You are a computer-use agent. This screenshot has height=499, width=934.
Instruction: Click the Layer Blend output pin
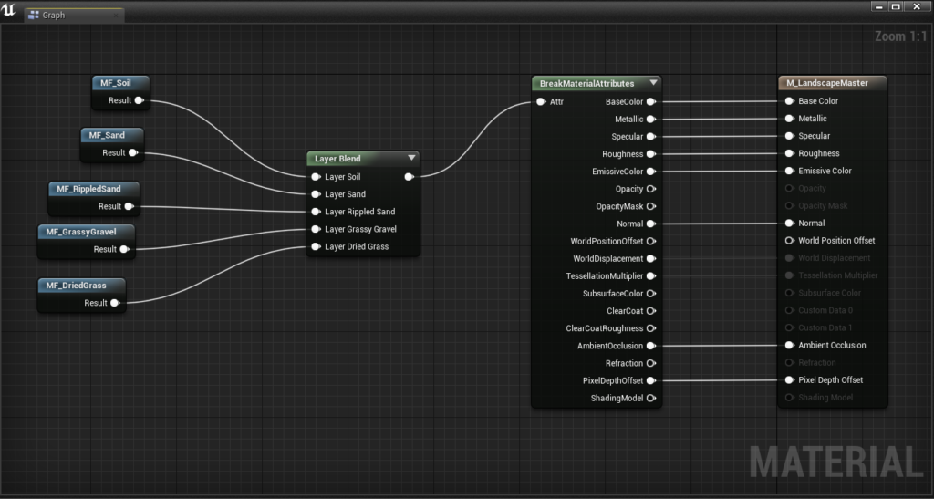click(x=410, y=177)
